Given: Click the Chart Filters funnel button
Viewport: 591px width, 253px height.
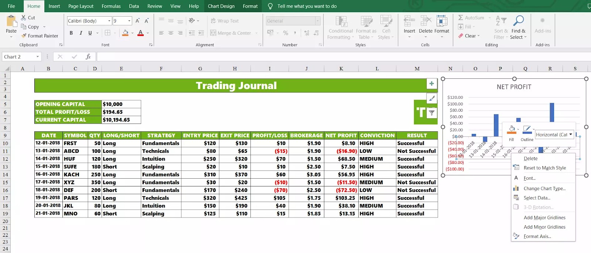Looking at the screenshot, I should 431,113.
